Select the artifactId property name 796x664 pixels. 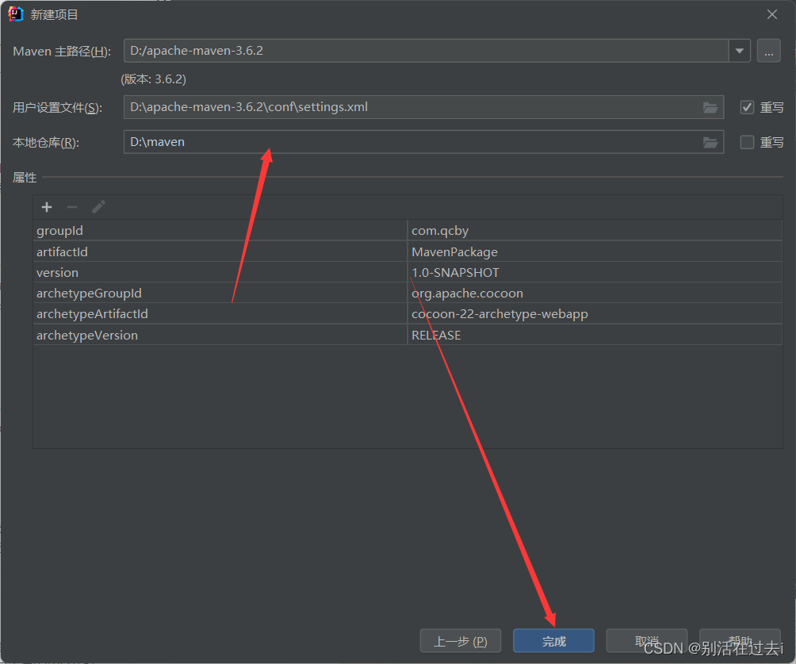[62, 252]
